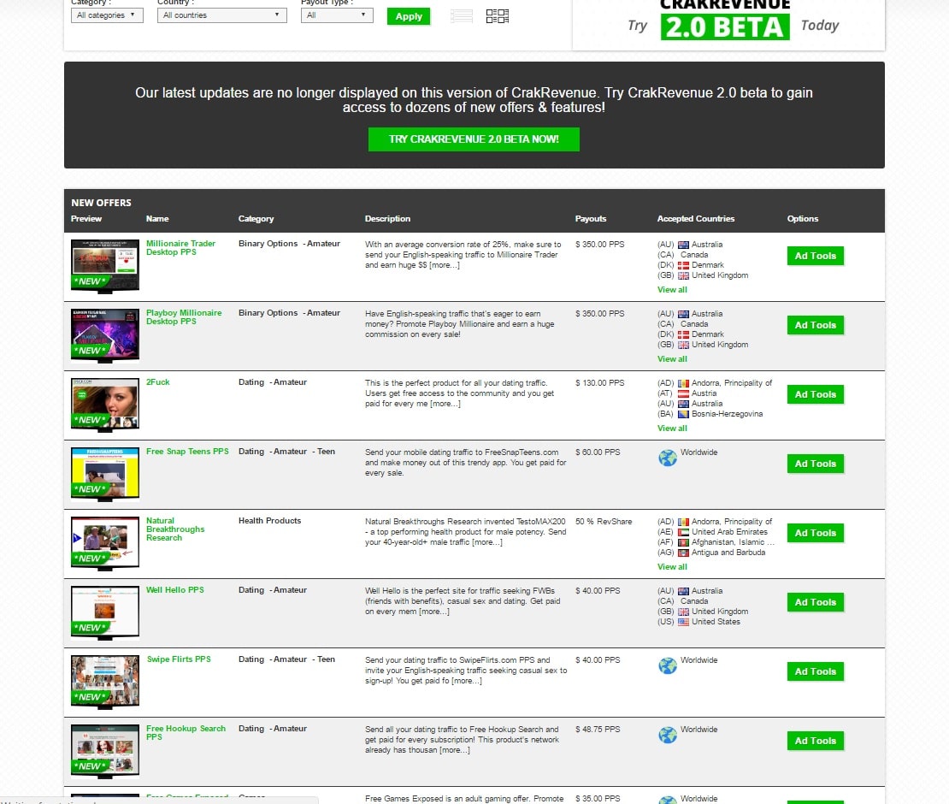Click Ad Tools for Swipe Flirts PPS
Viewport: 949px width, 804px height.
click(x=816, y=671)
